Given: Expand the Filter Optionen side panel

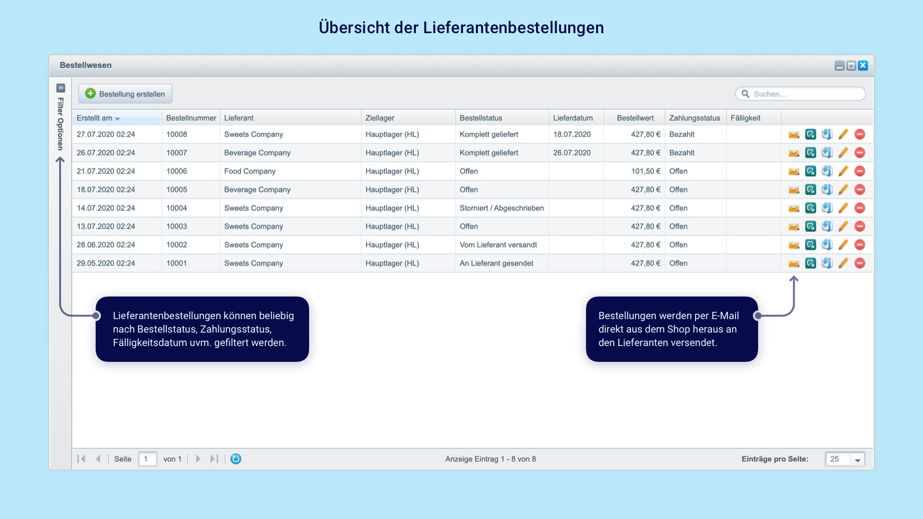Looking at the screenshot, I should coord(61,88).
